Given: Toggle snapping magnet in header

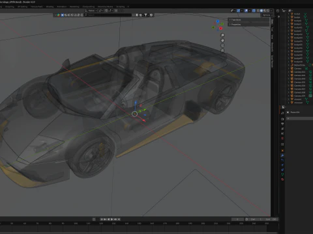Looking at the screenshot, I should click(106, 10).
